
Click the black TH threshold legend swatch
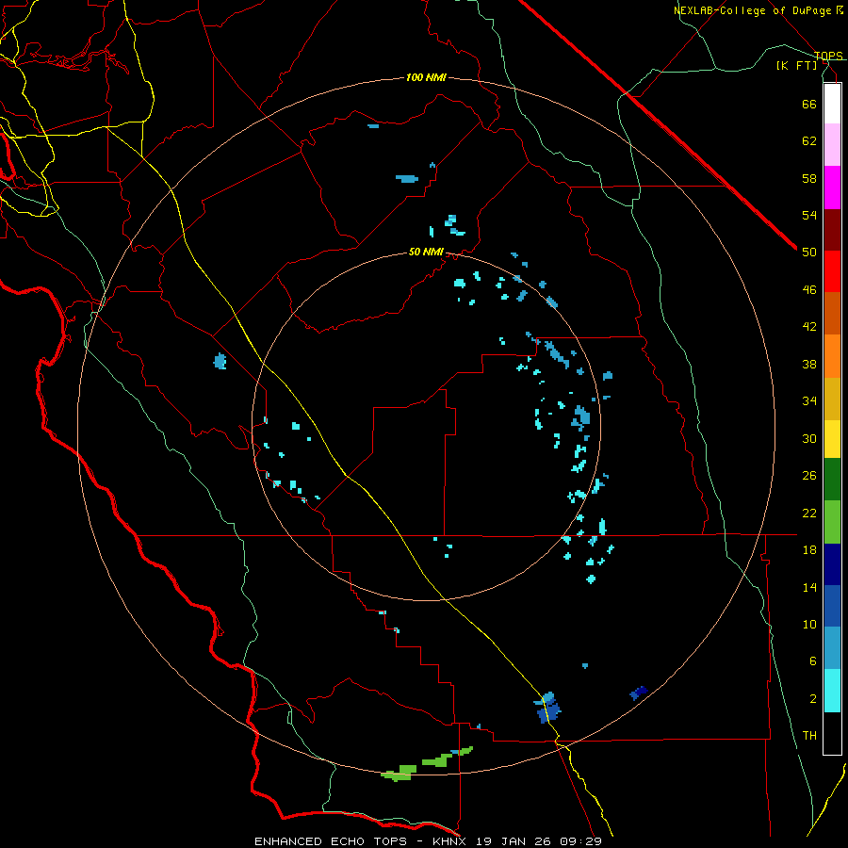tap(832, 733)
